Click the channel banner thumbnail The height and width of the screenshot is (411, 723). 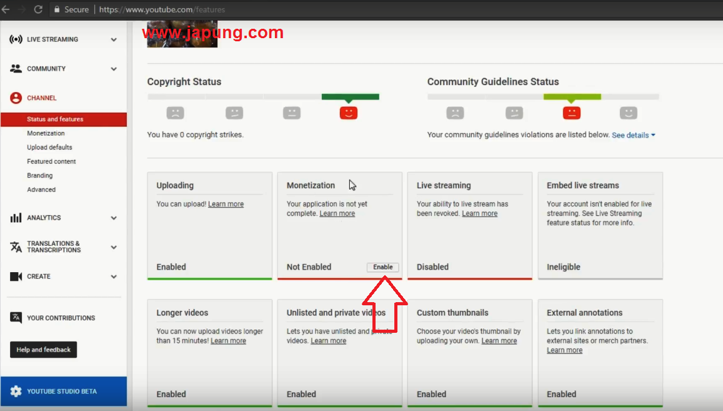coord(182,34)
